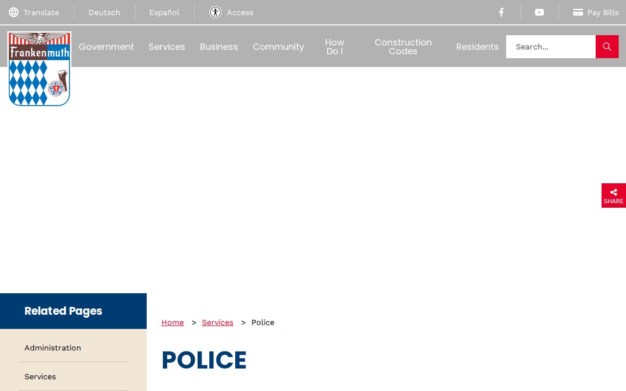Click the red search magnifier button
626x391 pixels.
607,46
